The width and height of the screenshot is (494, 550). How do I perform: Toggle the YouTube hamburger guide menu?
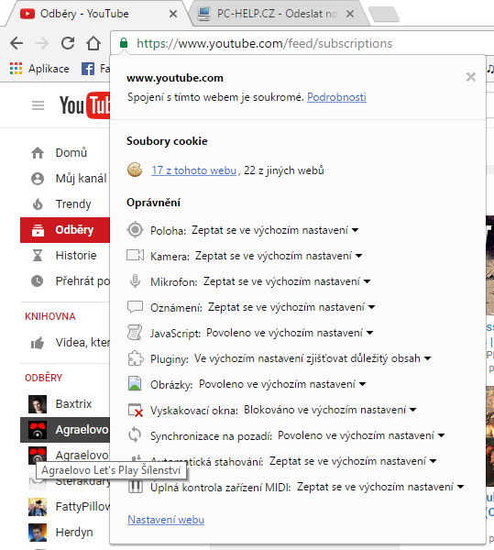click(x=38, y=105)
